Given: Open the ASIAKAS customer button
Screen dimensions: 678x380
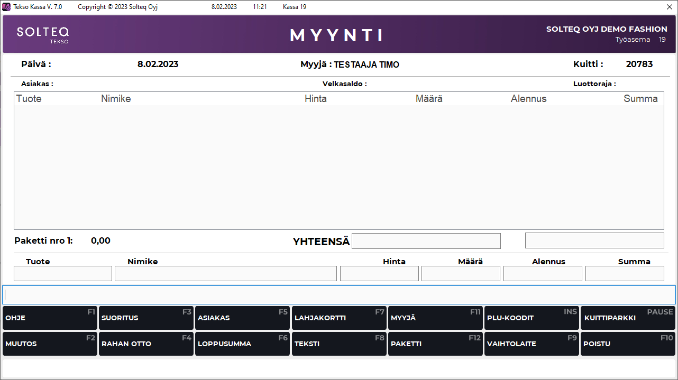Looking at the screenshot, I should click(242, 318).
